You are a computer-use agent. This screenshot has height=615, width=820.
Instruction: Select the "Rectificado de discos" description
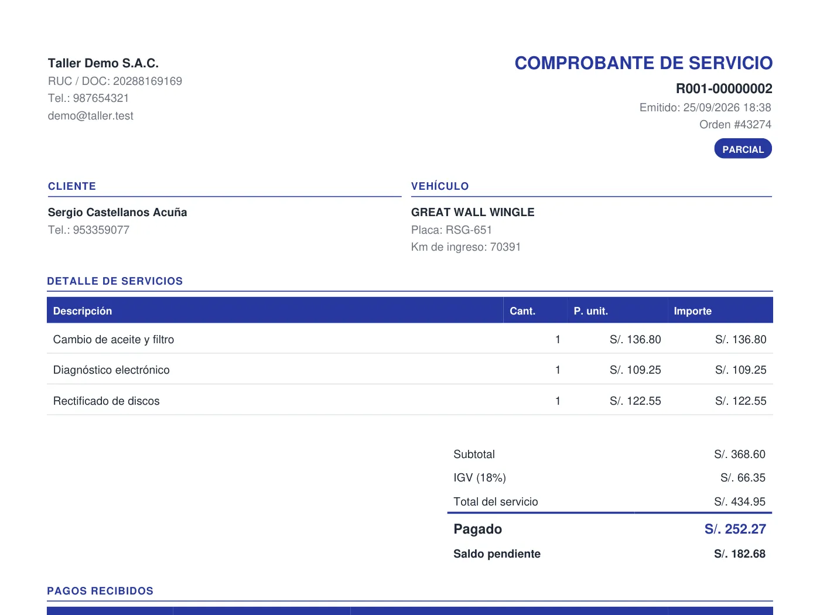click(x=107, y=401)
